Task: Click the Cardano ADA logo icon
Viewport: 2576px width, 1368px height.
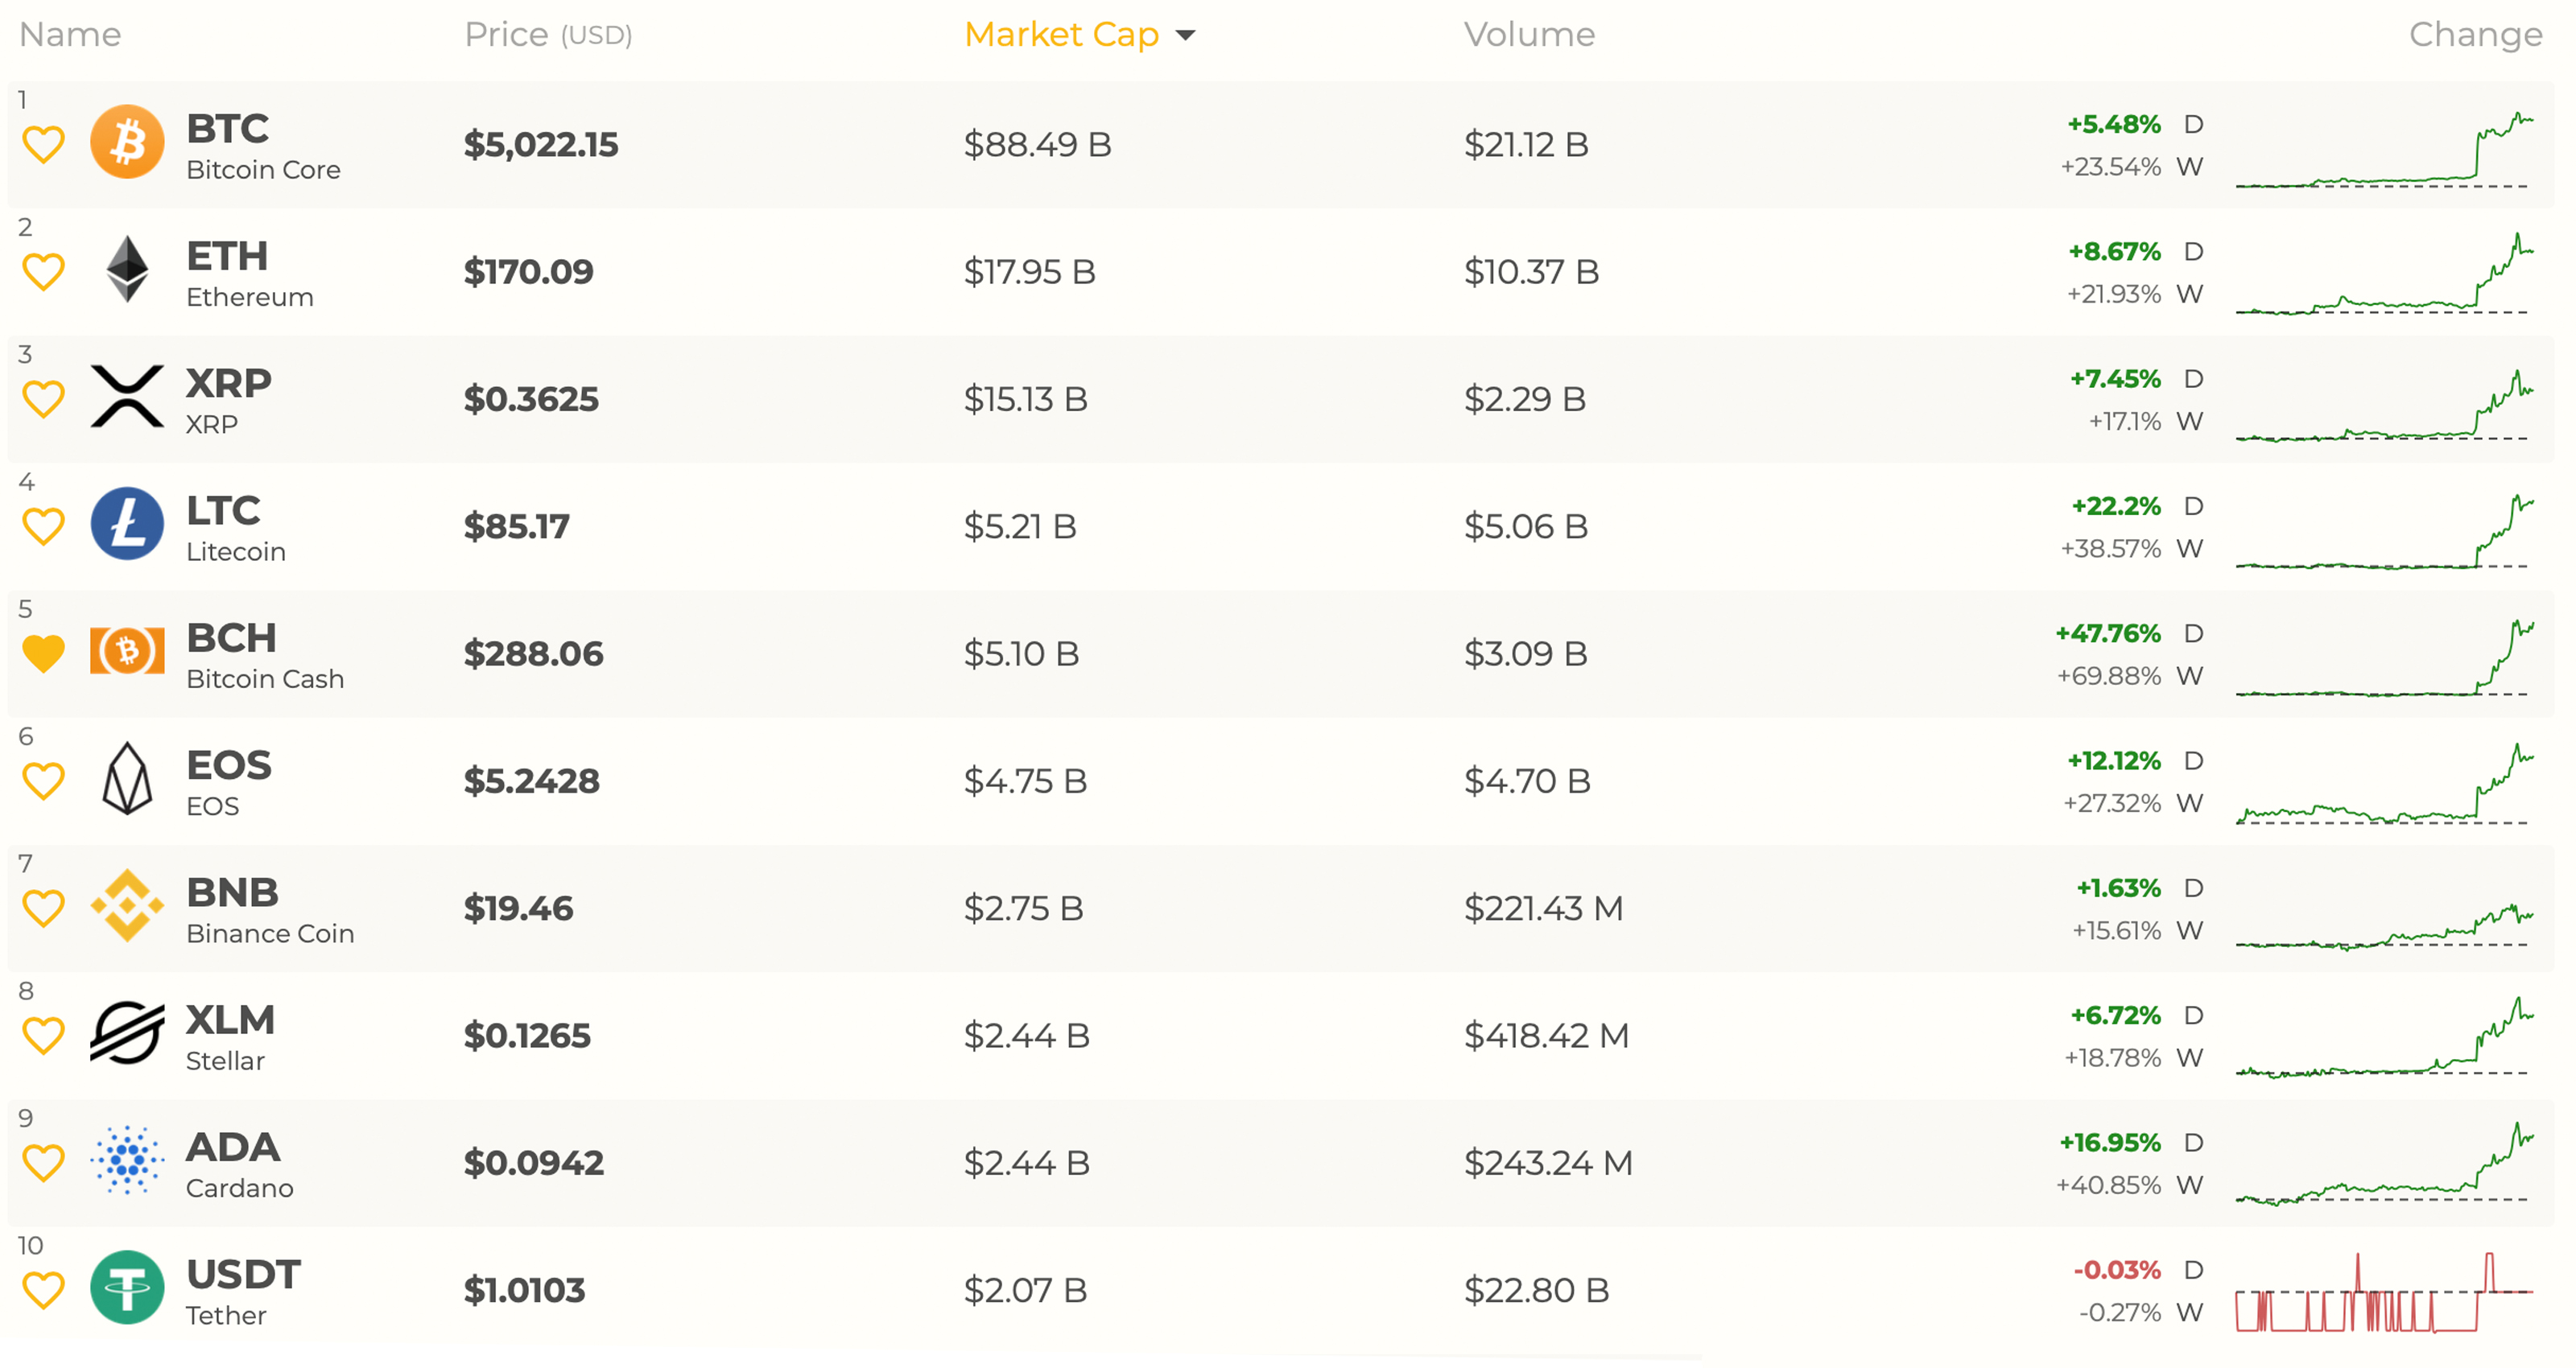Action: coord(127,1161)
